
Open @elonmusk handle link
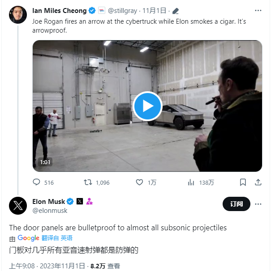coord(50,211)
